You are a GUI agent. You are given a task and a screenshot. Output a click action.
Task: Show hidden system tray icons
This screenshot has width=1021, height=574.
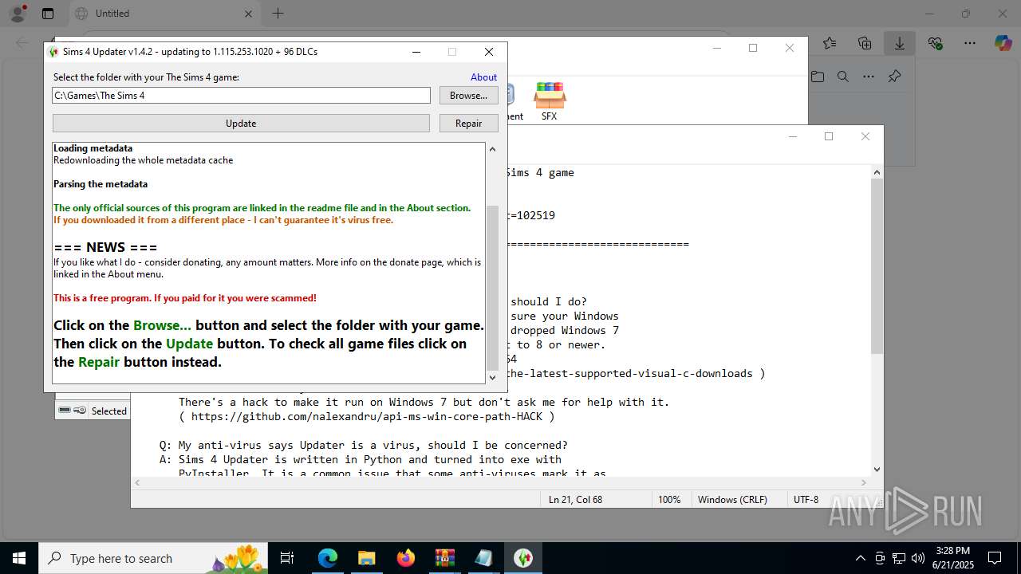pos(860,558)
